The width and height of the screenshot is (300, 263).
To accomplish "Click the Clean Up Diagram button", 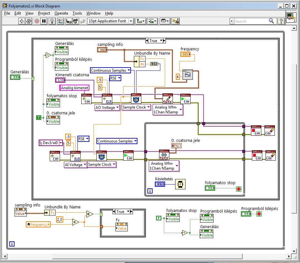I will (x=175, y=21).
